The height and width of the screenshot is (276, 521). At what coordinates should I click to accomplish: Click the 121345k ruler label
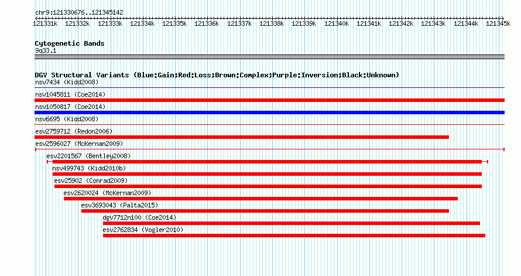point(498,23)
